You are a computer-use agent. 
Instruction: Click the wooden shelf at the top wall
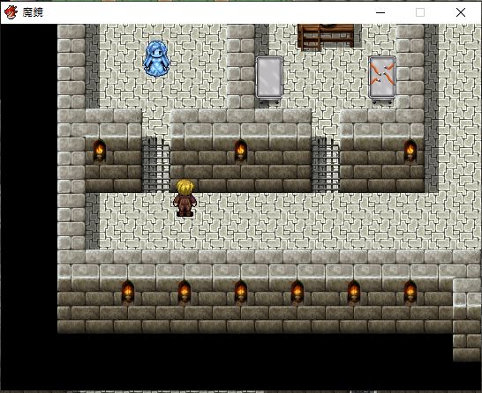(326, 36)
